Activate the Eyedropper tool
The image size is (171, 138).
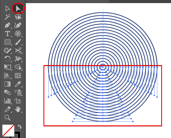(x=18, y=84)
